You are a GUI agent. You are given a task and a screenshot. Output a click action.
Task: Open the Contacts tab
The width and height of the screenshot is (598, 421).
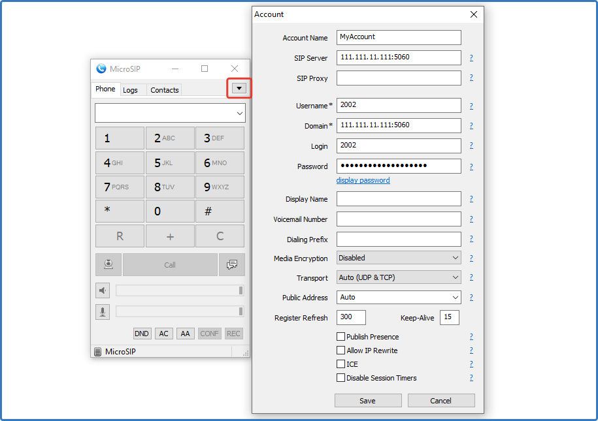pyautogui.click(x=164, y=90)
